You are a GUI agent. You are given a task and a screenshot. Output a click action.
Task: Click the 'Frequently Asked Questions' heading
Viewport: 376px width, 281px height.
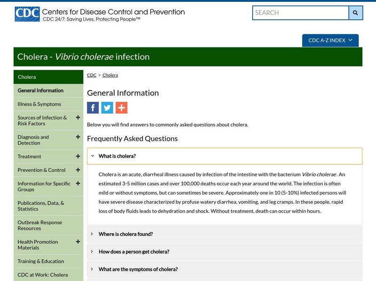pos(133,138)
